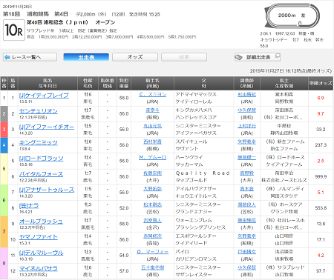Open trainer link 戸田博文
The width and height of the screenshot is (334, 280).
click(x=246, y=252)
